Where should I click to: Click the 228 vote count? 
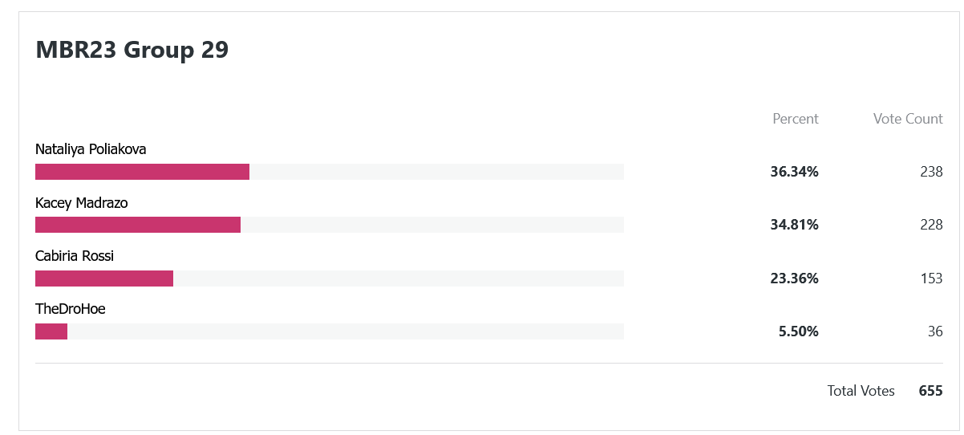(931, 225)
